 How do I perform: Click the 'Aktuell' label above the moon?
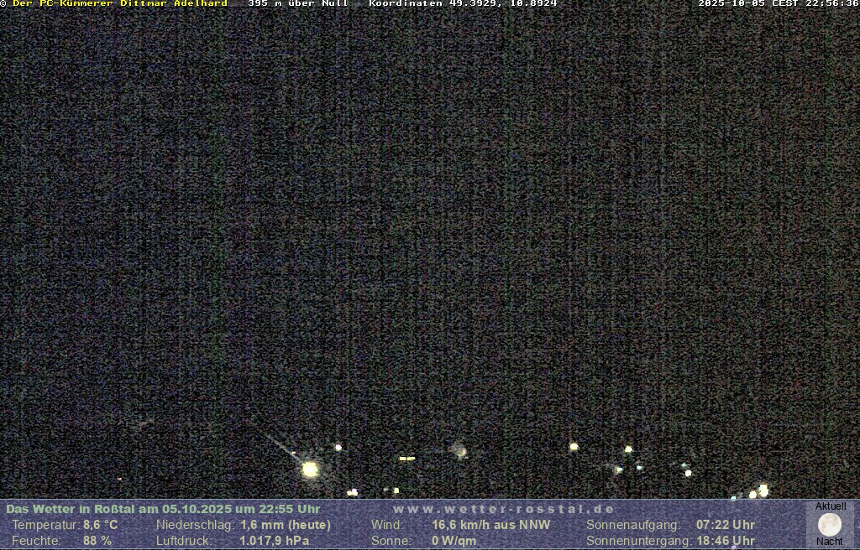[831, 506]
